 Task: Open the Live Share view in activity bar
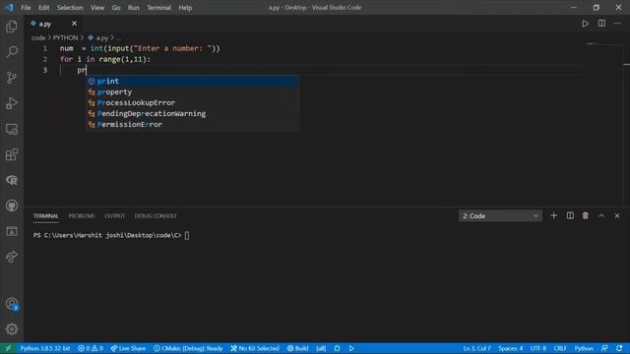pyautogui.click(x=12, y=257)
